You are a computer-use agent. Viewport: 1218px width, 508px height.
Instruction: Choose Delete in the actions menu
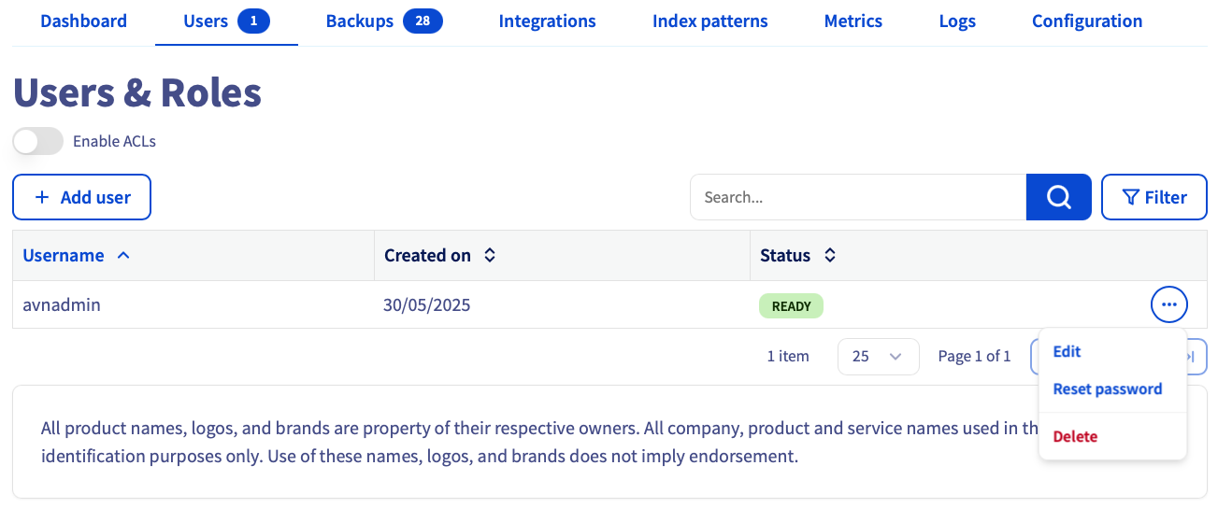(x=1075, y=436)
